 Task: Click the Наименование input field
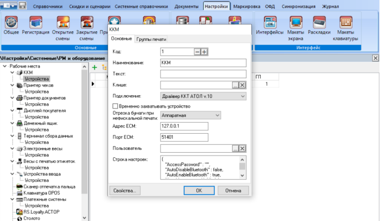coord(203,63)
